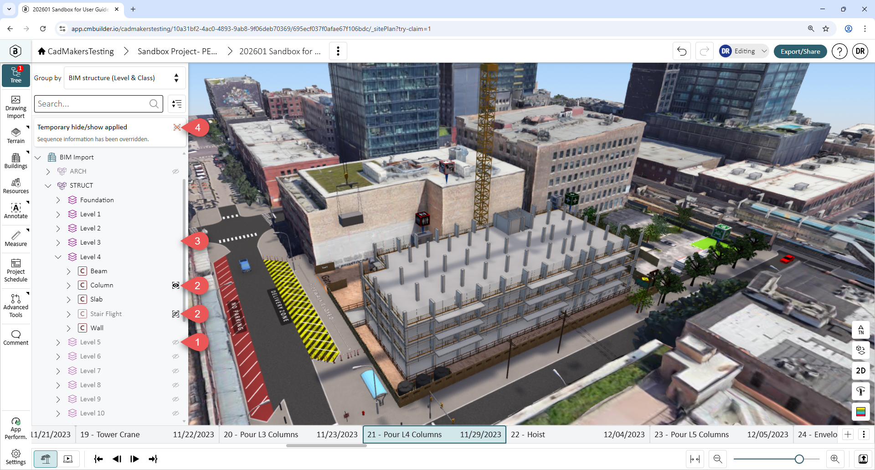Add a new sequence step
This screenshot has width=875, height=470.
pos(848,434)
